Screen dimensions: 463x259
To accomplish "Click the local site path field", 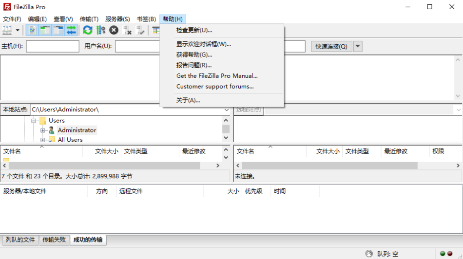I will tap(127, 110).
